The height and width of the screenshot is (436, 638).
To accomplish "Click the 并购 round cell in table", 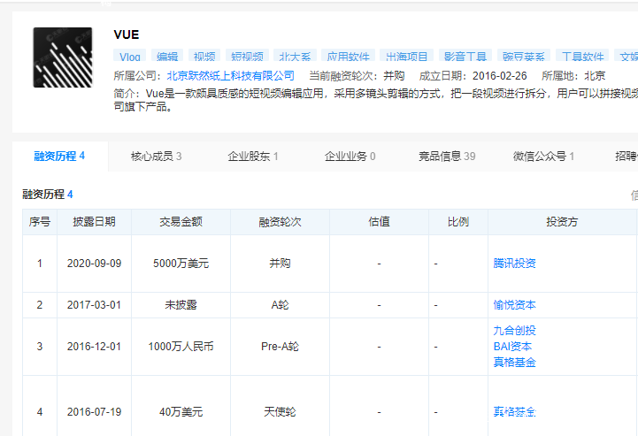I will 280,264.
